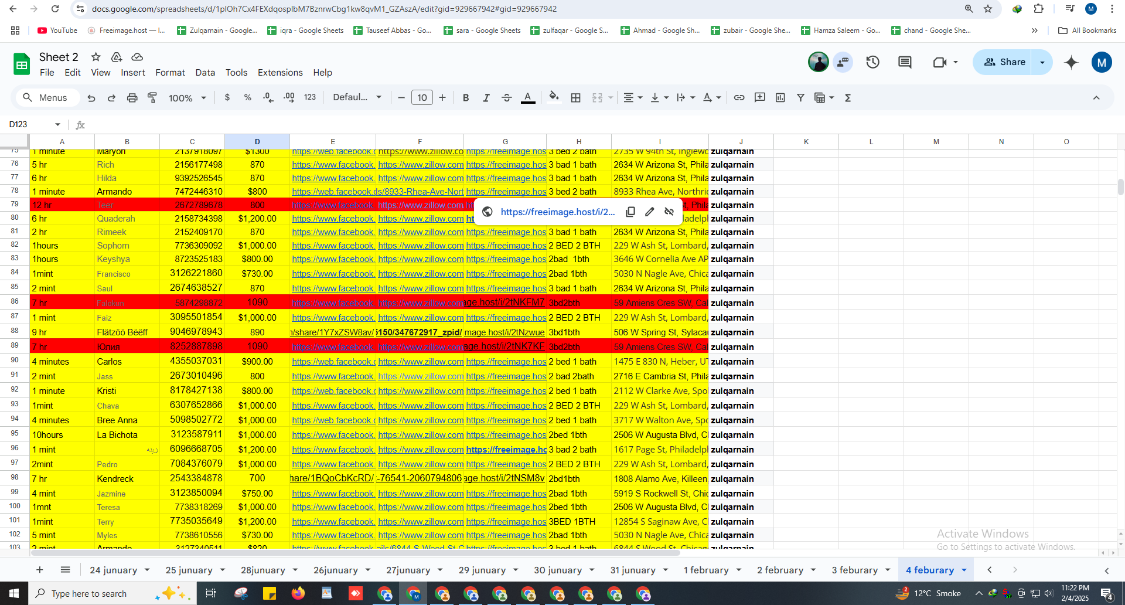Open text rotation dropdown
1125x605 pixels.
click(712, 98)
